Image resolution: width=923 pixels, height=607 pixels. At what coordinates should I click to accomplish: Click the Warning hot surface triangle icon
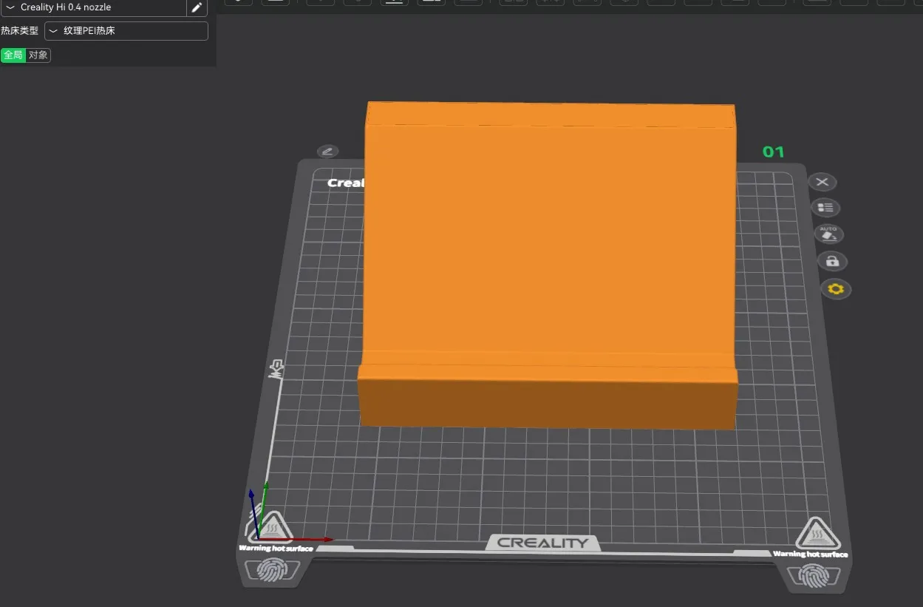(x=272, y=528)
